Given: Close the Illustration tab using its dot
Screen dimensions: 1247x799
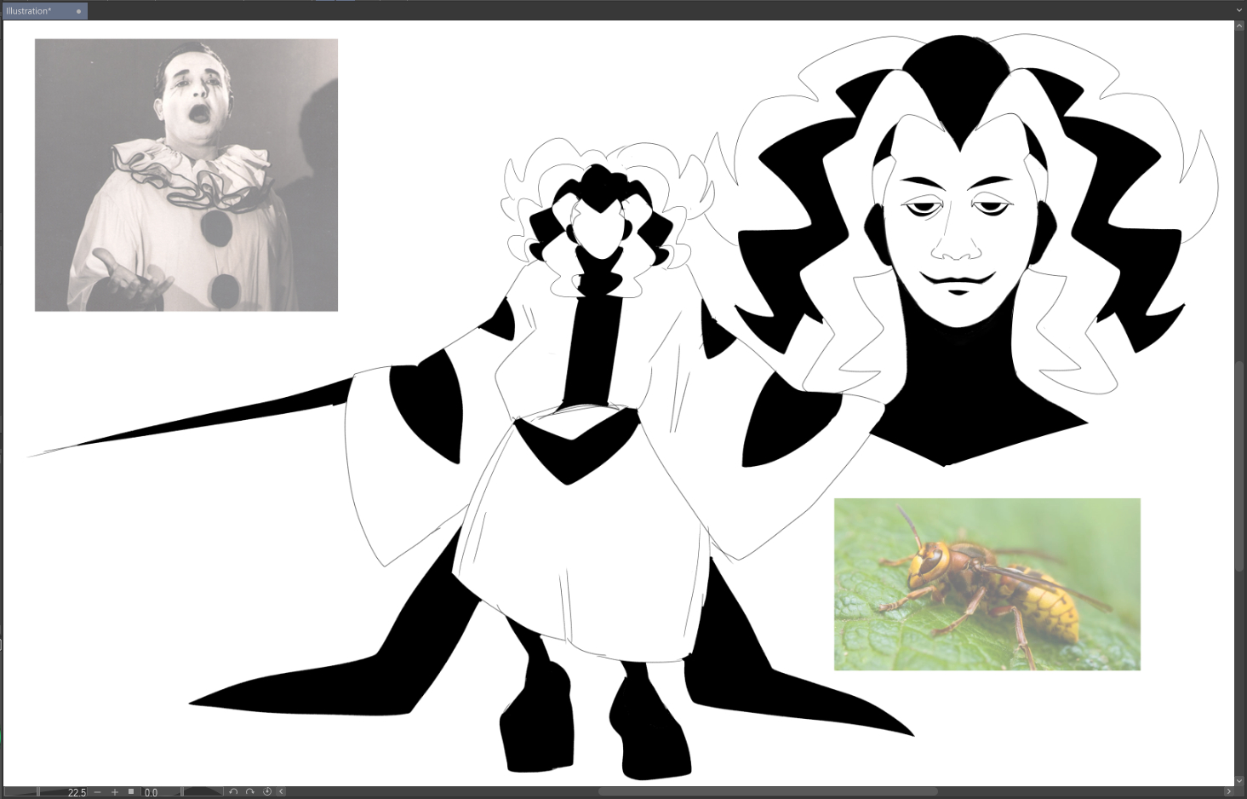Looking at the screenshot, I should click(x=78, y=11).
